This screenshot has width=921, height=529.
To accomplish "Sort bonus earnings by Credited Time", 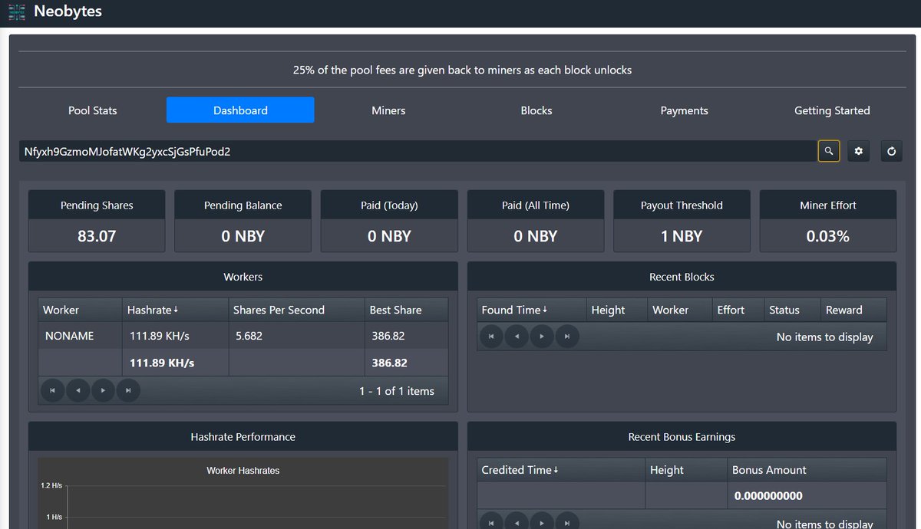I will (561, 470).
